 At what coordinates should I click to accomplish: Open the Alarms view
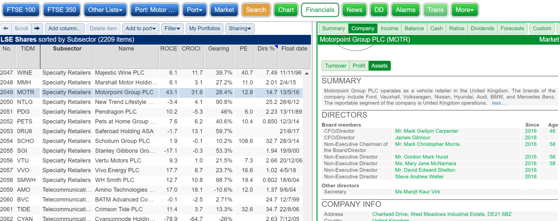point(406,10)
